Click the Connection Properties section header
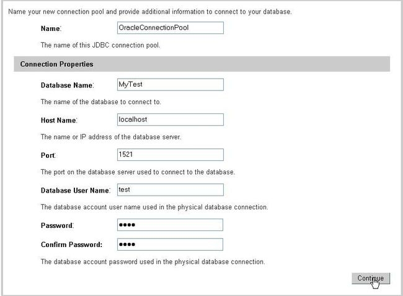The height and width of the screenshot is (296, 403). [201, 64]
